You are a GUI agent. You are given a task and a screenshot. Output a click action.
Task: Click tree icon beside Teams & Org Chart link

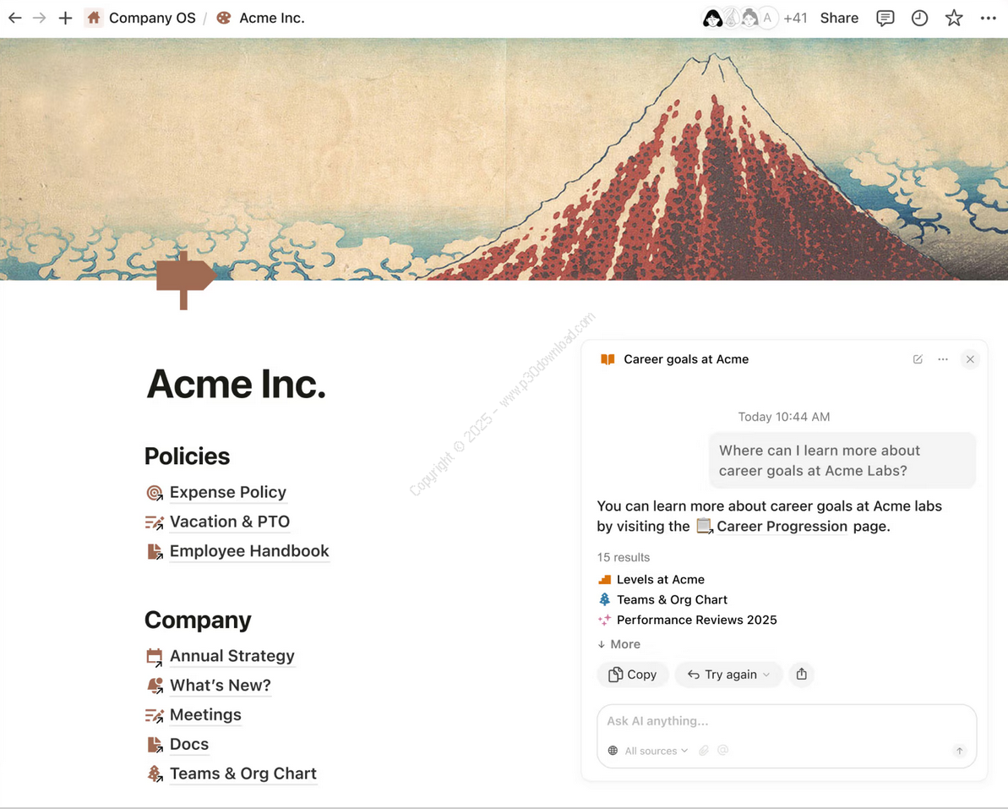(155, 774)
